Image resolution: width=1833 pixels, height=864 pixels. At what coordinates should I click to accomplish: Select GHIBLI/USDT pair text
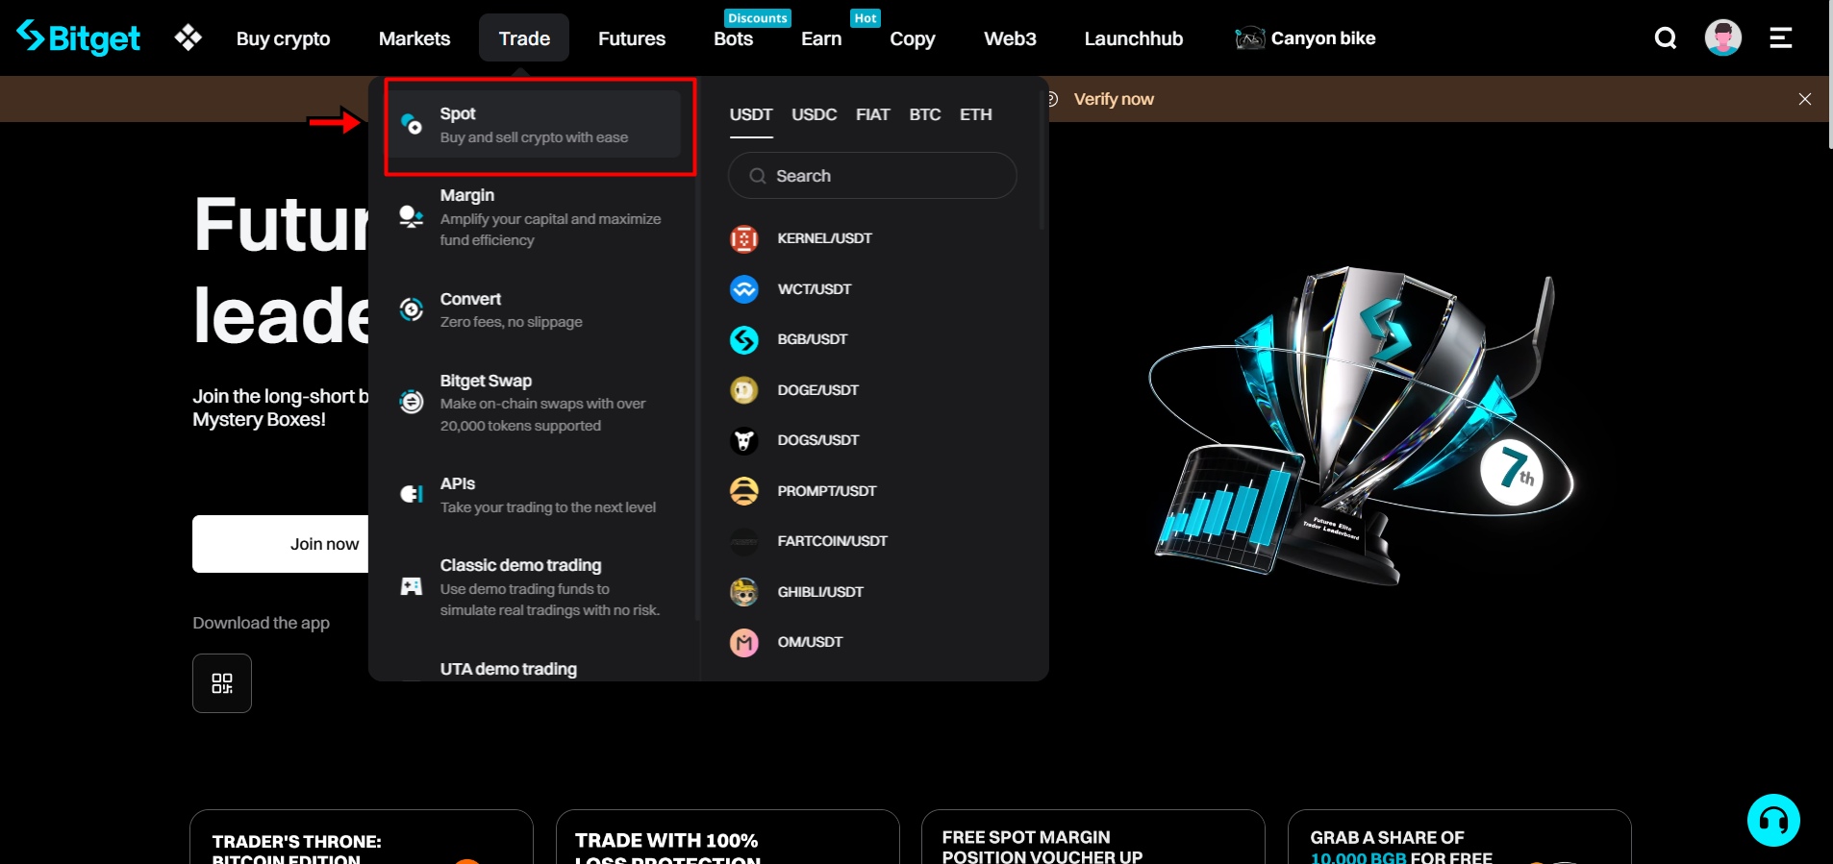pyautogui.click(x=820, y=592)
